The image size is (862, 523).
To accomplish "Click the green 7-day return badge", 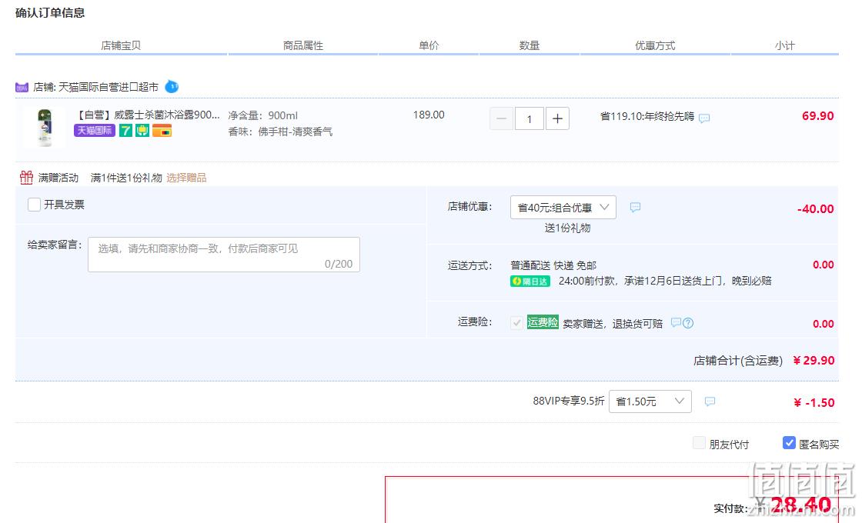I will tap(126, 130).
